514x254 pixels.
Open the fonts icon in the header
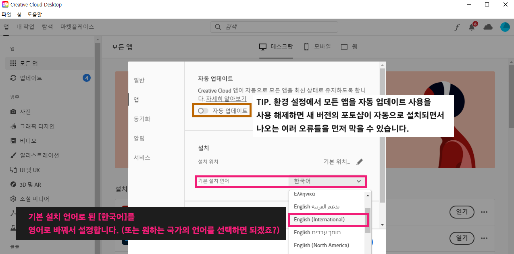pos(457,27)
